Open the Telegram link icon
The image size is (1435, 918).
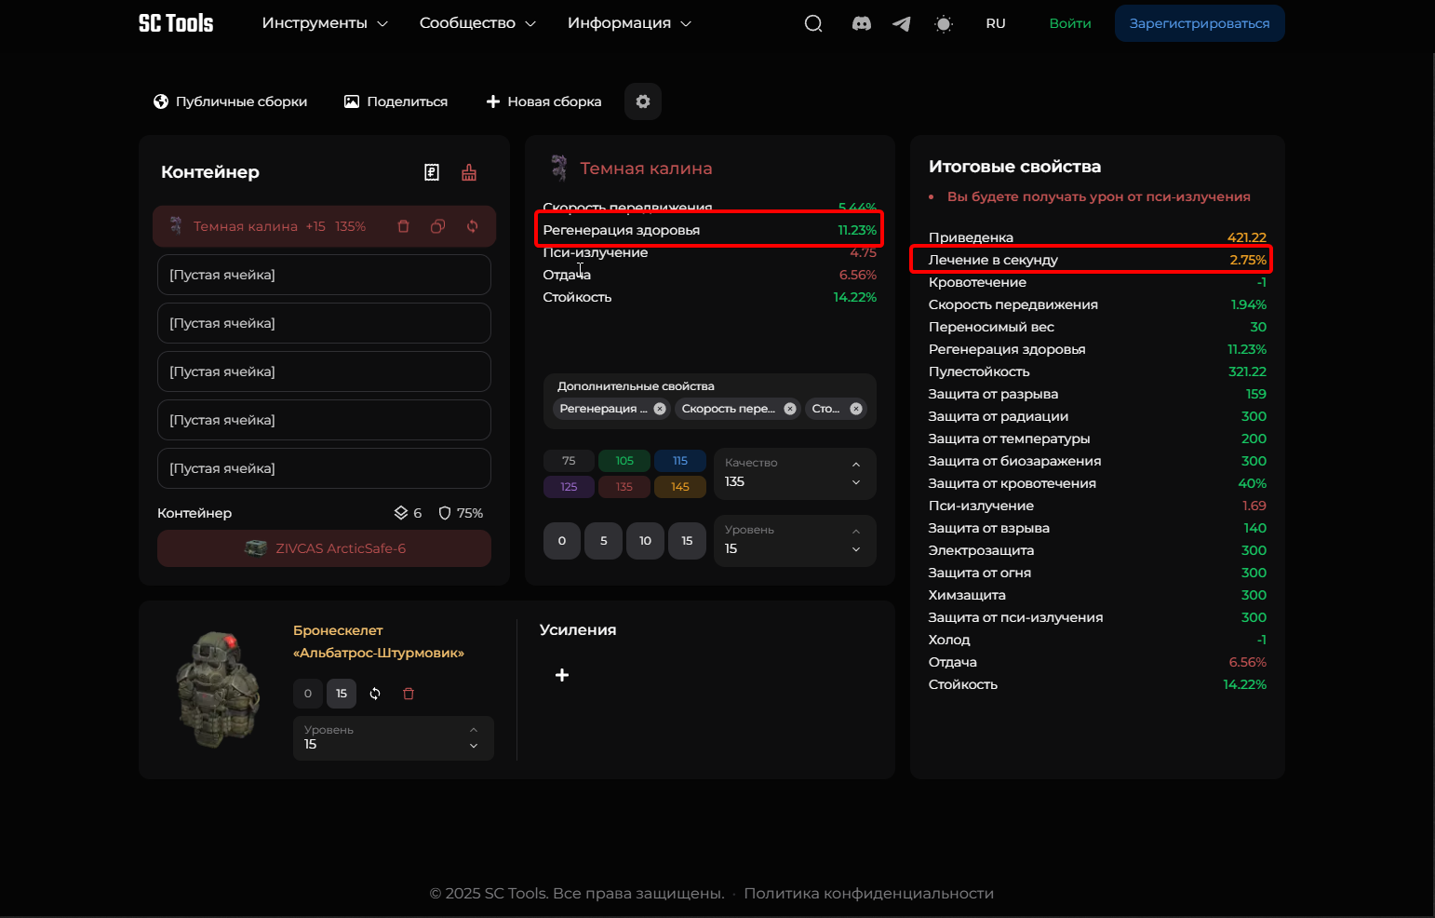click(901, 23)
